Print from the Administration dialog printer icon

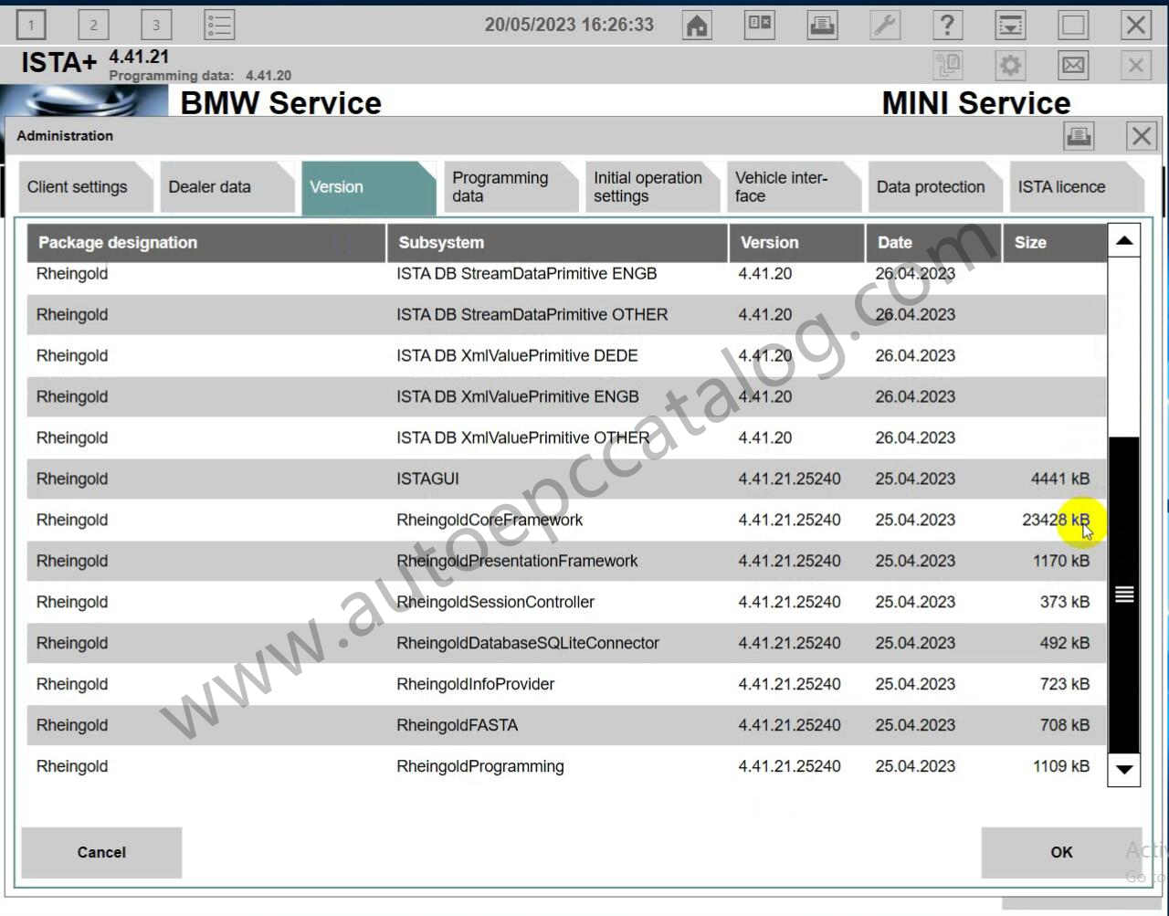pos(1079,137)
